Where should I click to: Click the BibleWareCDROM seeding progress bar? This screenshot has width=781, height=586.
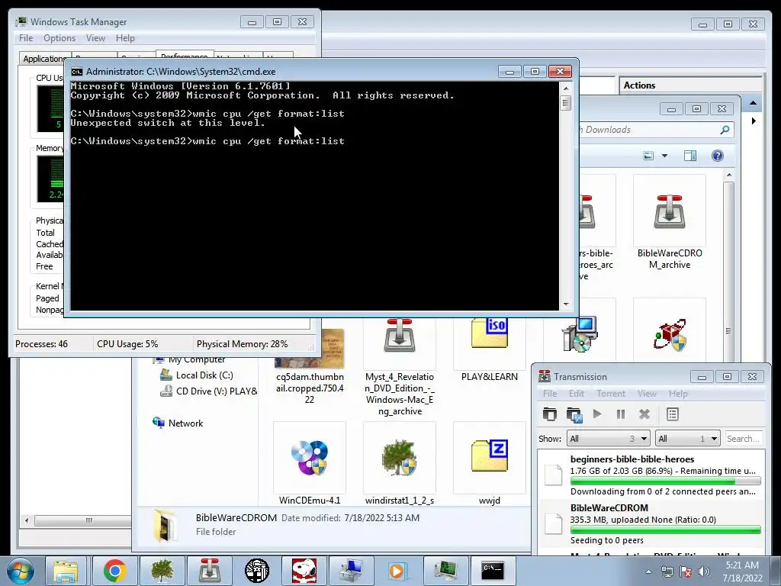pos(665,530)
